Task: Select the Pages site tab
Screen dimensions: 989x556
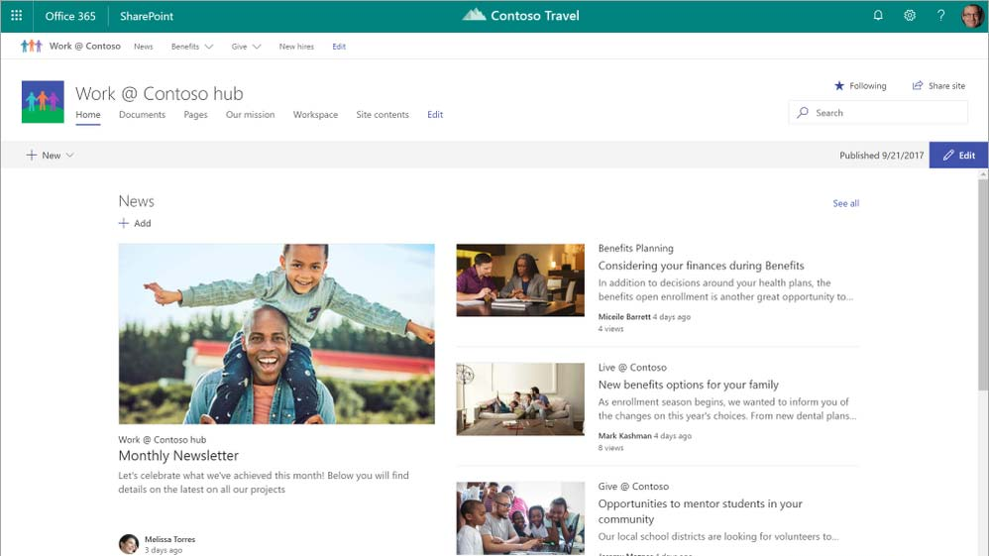Action: [195, 115]
